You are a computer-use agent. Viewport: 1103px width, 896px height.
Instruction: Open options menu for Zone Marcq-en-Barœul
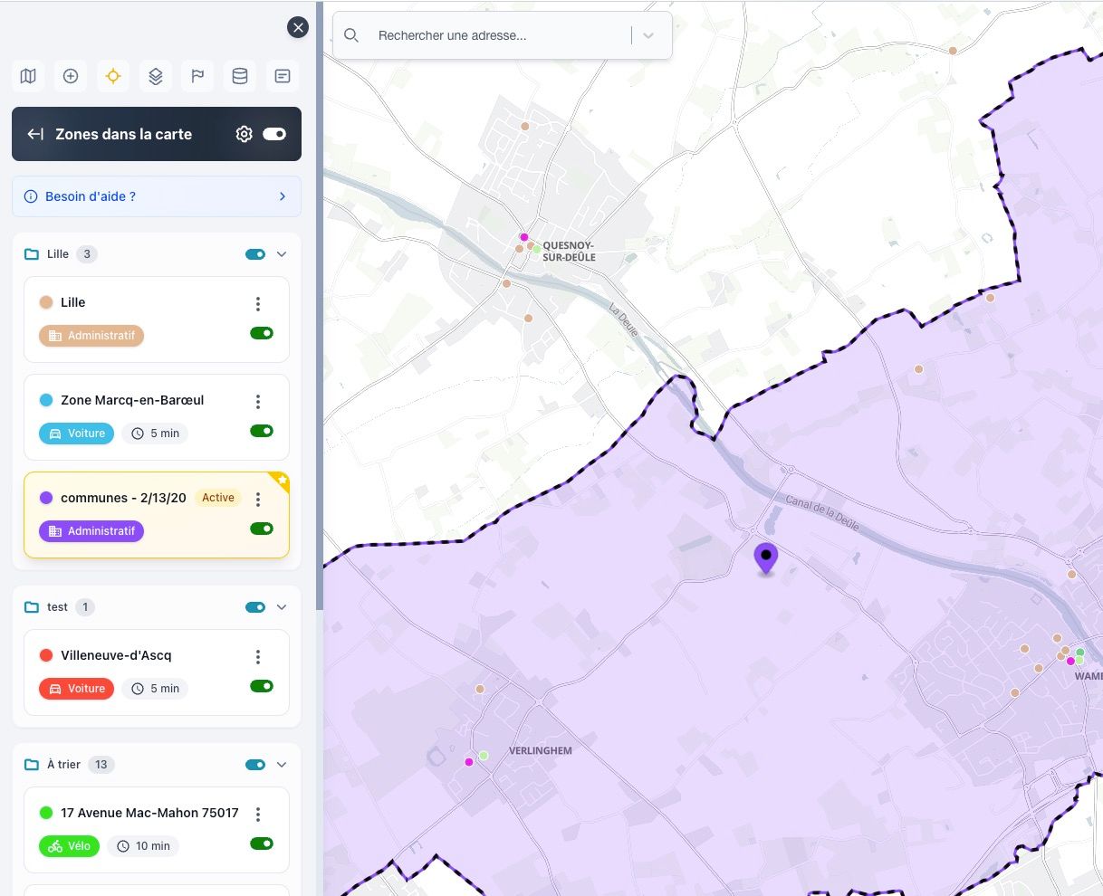(x=258, y=401)
